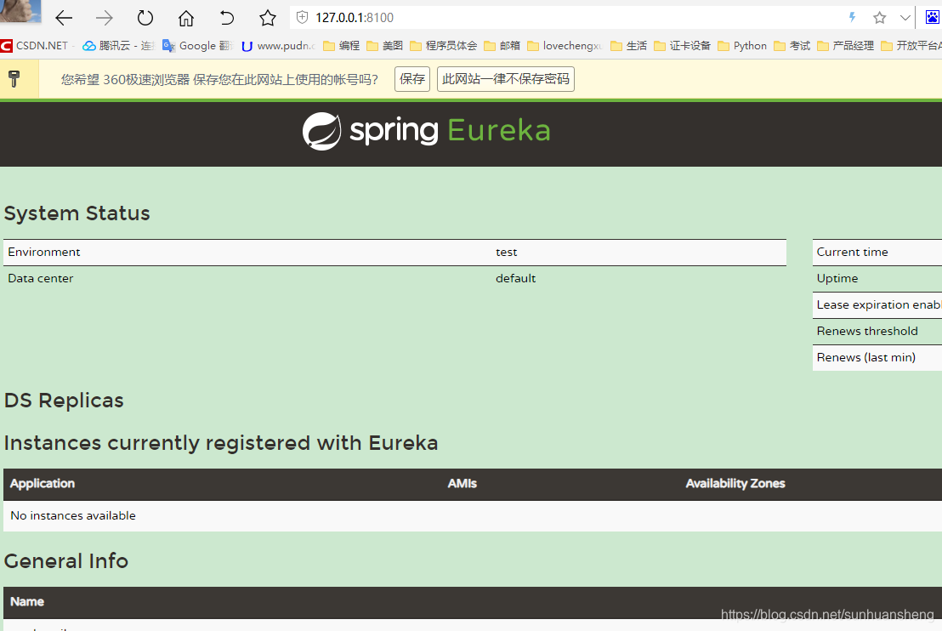Click the lightning speed-mode icon

pyautogui.click(x=853, y=16)
